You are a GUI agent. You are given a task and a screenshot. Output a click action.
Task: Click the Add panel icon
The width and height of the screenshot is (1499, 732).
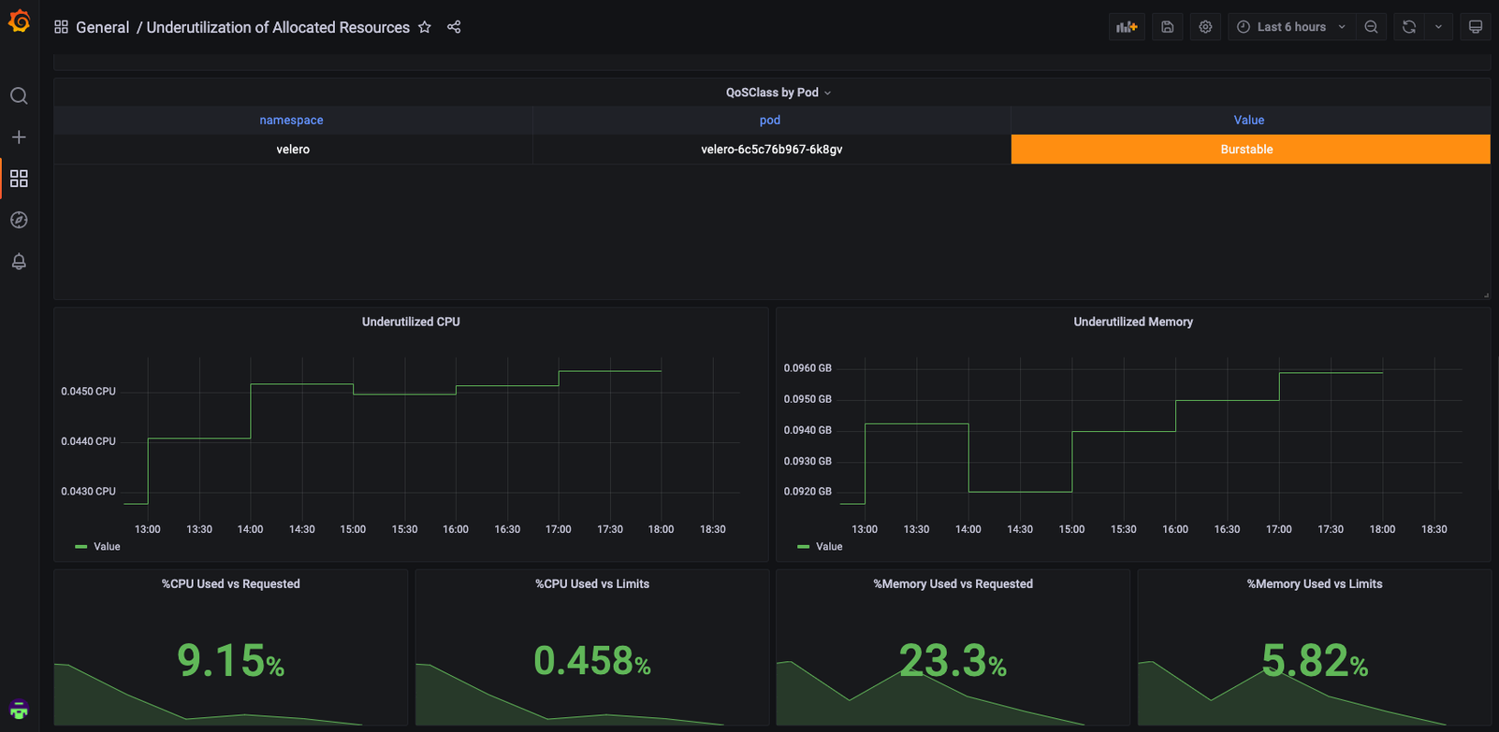point(1127,27)
